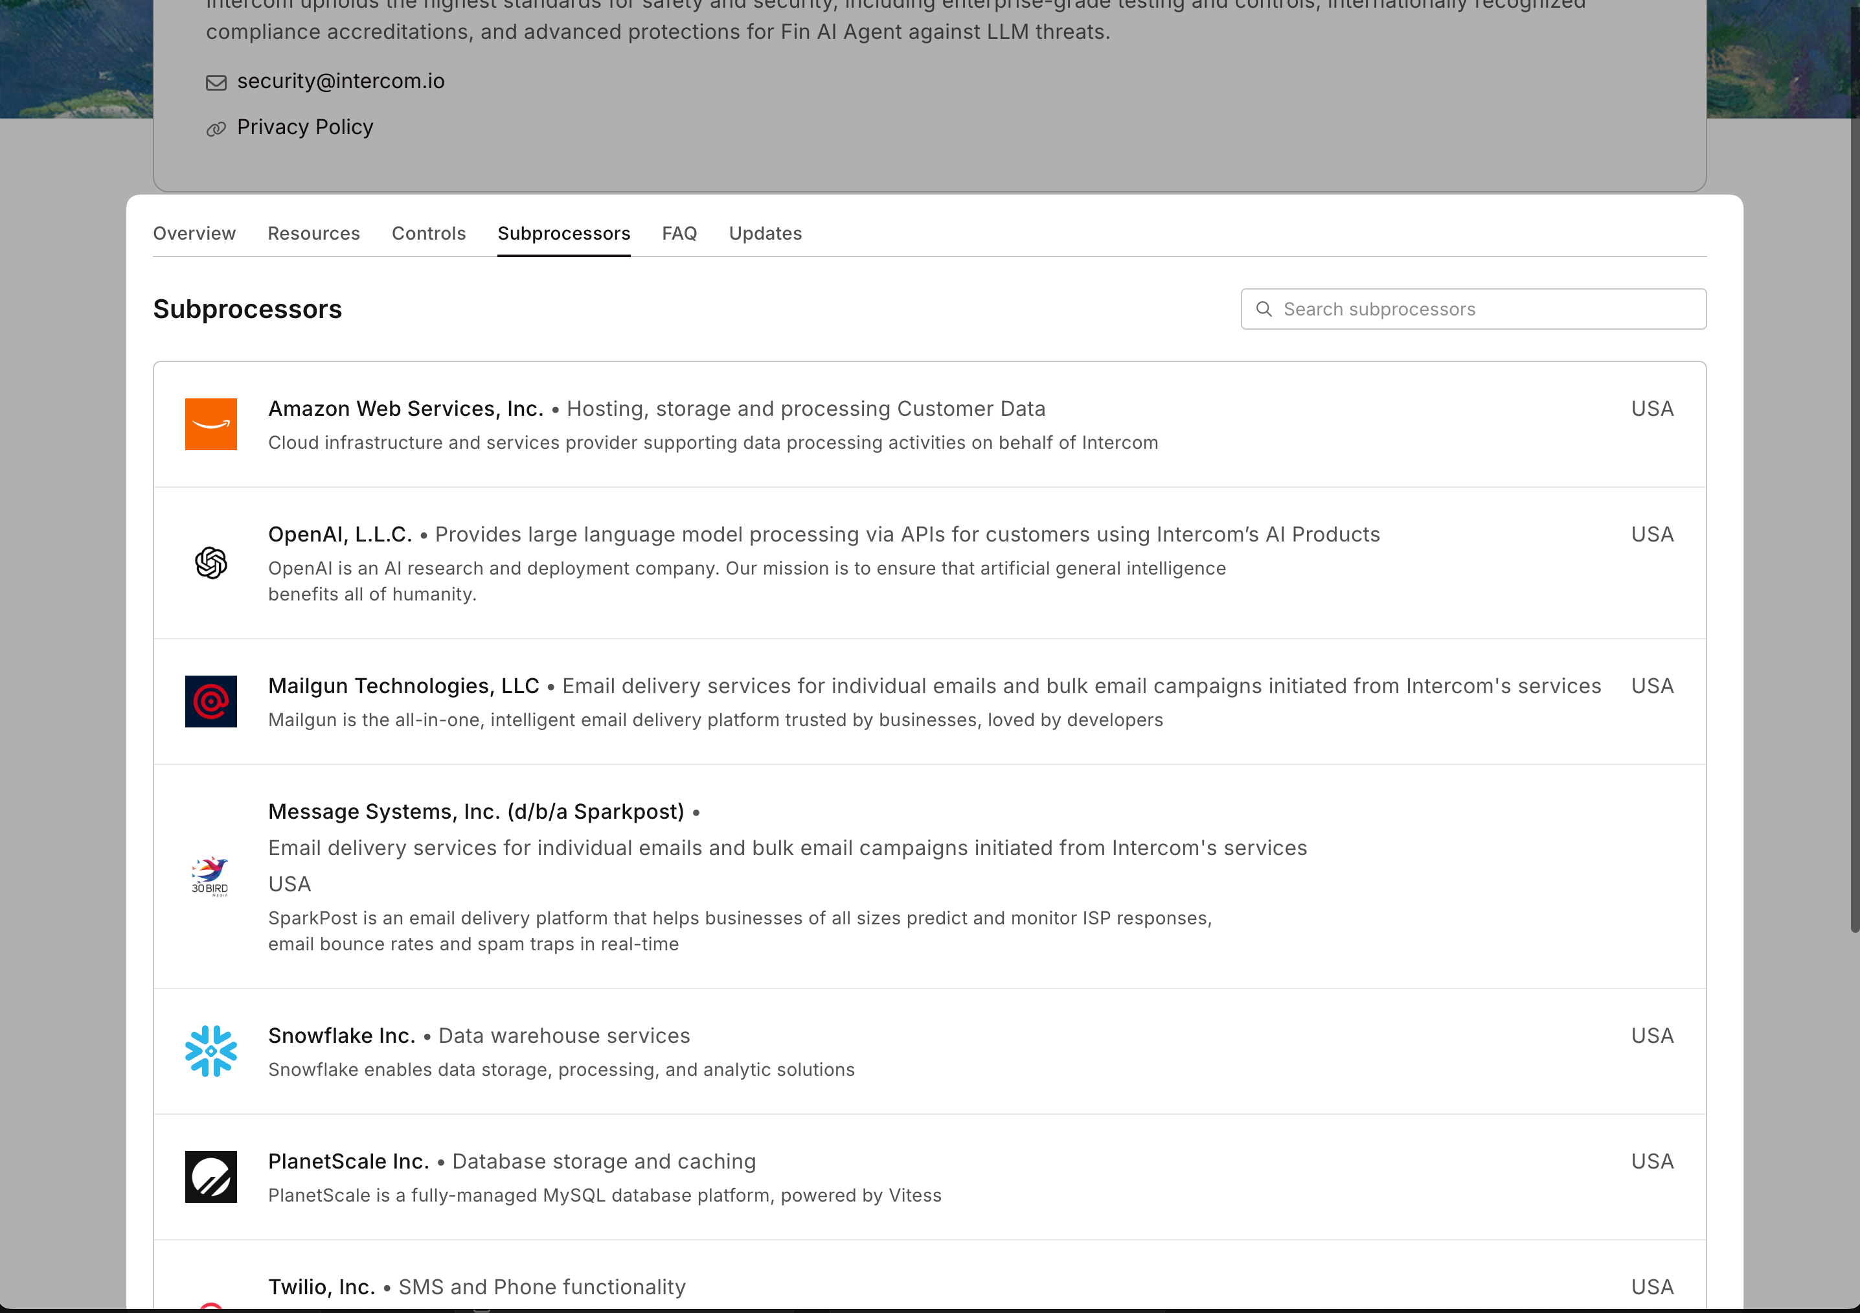Click USA in the Twilio row
1860x1313 pixels.
click(x=1653, y=1287)
